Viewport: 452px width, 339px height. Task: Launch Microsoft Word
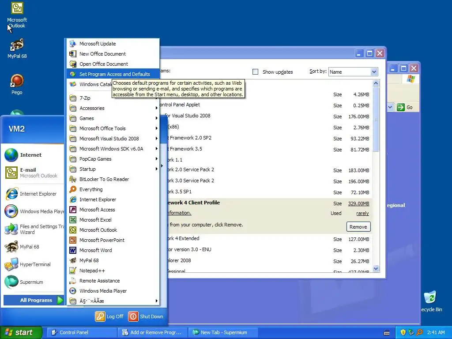click(x=113, y=250)
